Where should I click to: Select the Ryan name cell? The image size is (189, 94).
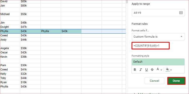(10, 82)
